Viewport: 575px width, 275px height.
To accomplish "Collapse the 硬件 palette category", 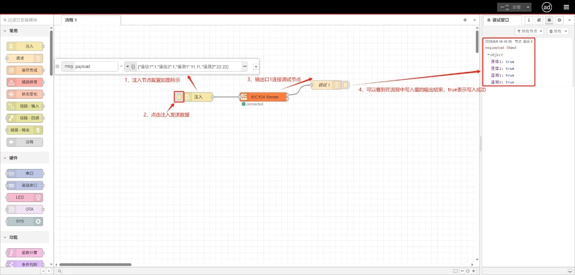I will 5,158.
